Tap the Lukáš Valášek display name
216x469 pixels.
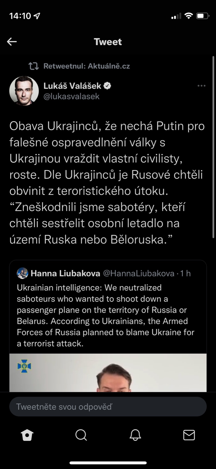pos(72,86)
